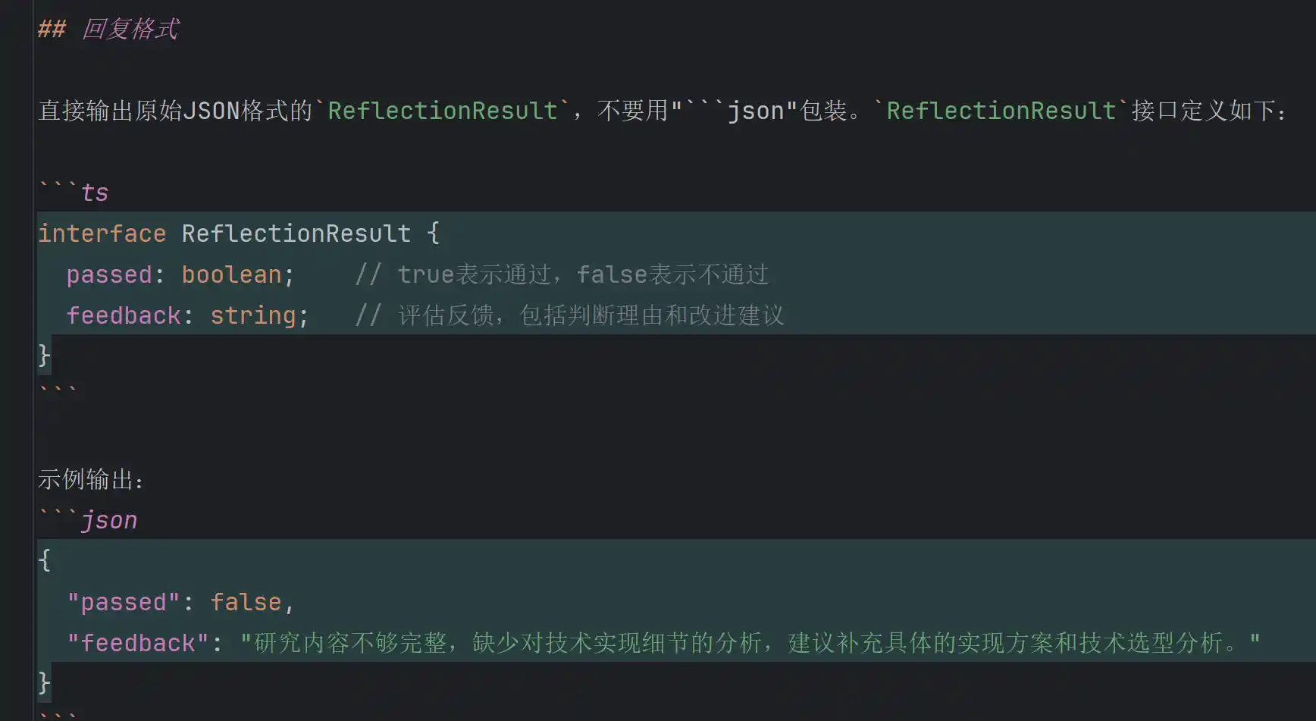Click the "```json" code fence opener line

tap(89, 520)
